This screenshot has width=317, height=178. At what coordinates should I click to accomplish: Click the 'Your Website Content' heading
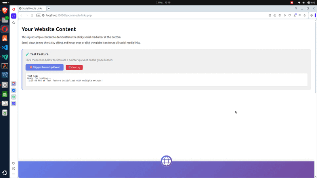click(x=49, y=29)
